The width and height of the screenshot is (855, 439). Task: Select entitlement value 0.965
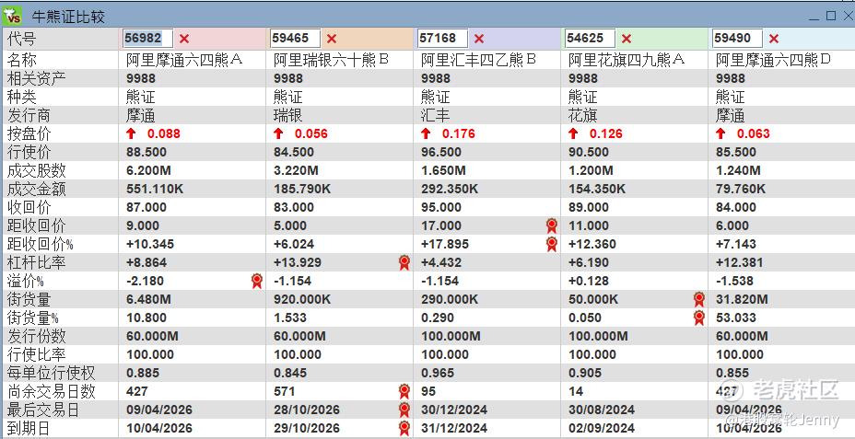click(438, 373)
